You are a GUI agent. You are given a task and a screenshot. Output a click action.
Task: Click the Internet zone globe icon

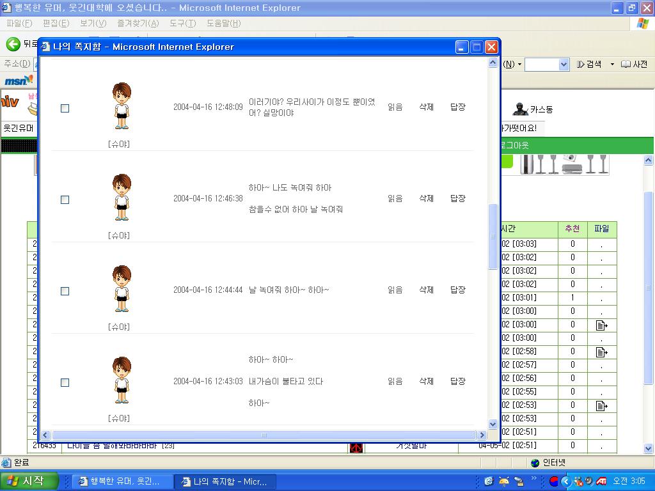(x=535, y=463)
